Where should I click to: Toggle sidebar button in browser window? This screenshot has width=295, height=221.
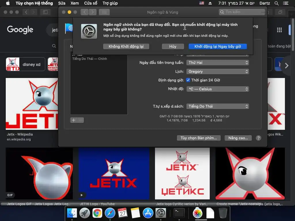coord(45,12)
